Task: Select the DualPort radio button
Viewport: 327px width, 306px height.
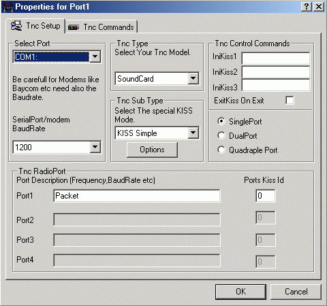Action: [221, 135]
